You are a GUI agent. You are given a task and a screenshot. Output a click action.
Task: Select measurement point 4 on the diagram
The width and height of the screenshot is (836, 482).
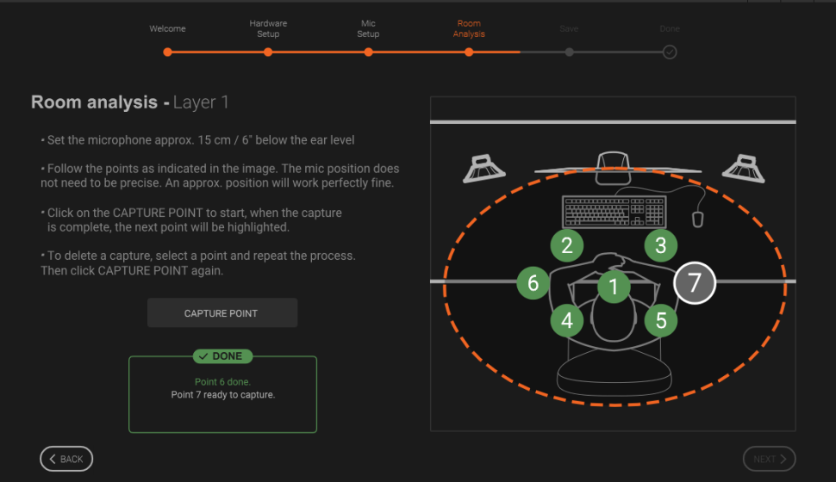click(x=566, y=320)
